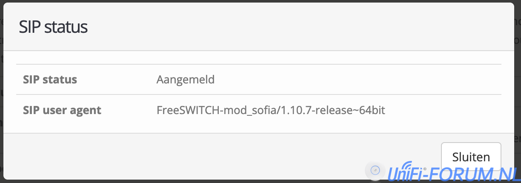Select the "SIP user agent" row label
The height and width of the screenshot is (183, 521).
[62, 111]
